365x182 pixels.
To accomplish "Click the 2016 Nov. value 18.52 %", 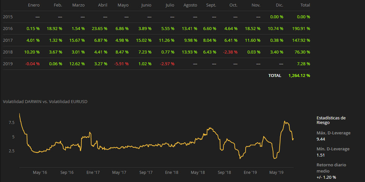I will (252, 29).
